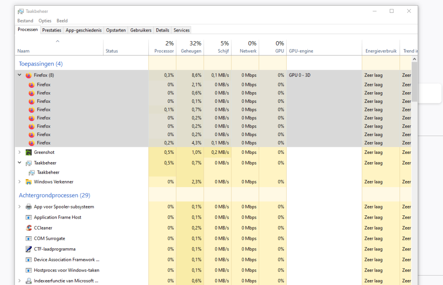Open the Opties menu

(45, 20)
